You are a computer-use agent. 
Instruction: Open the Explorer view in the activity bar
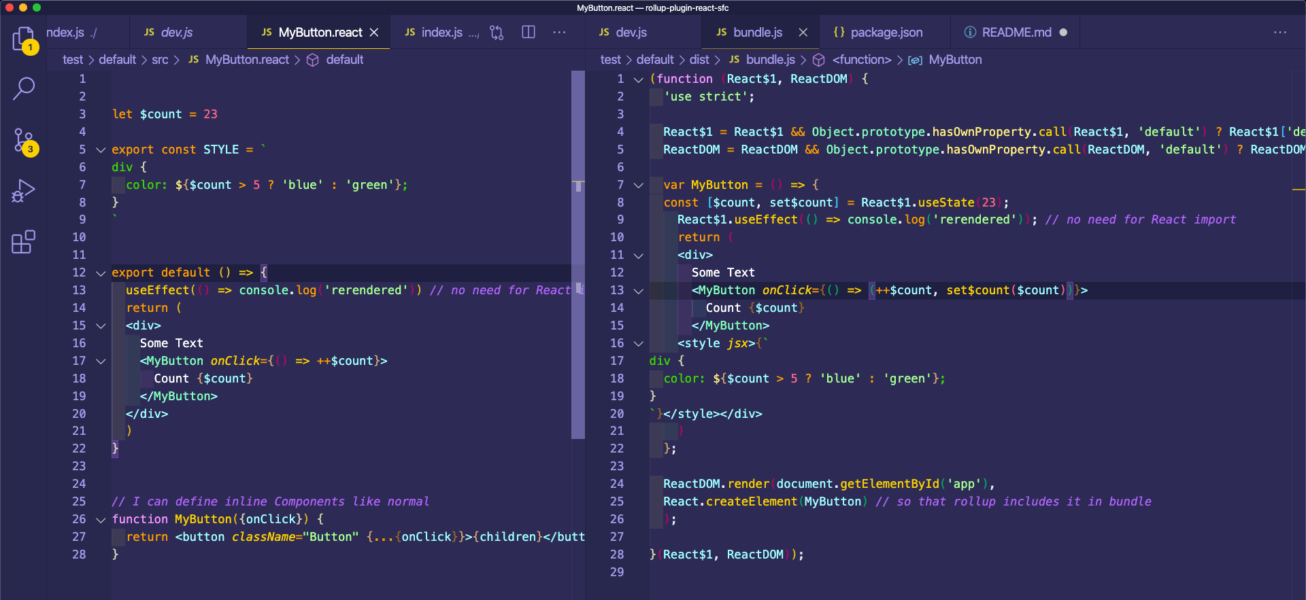pyautogui.click(x=24, y=39)
